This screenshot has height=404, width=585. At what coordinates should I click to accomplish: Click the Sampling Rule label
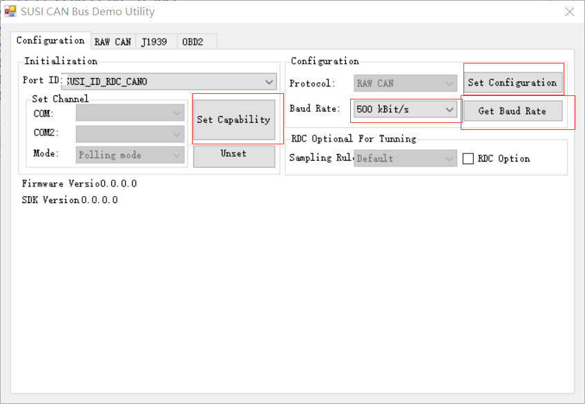(321, 157)
